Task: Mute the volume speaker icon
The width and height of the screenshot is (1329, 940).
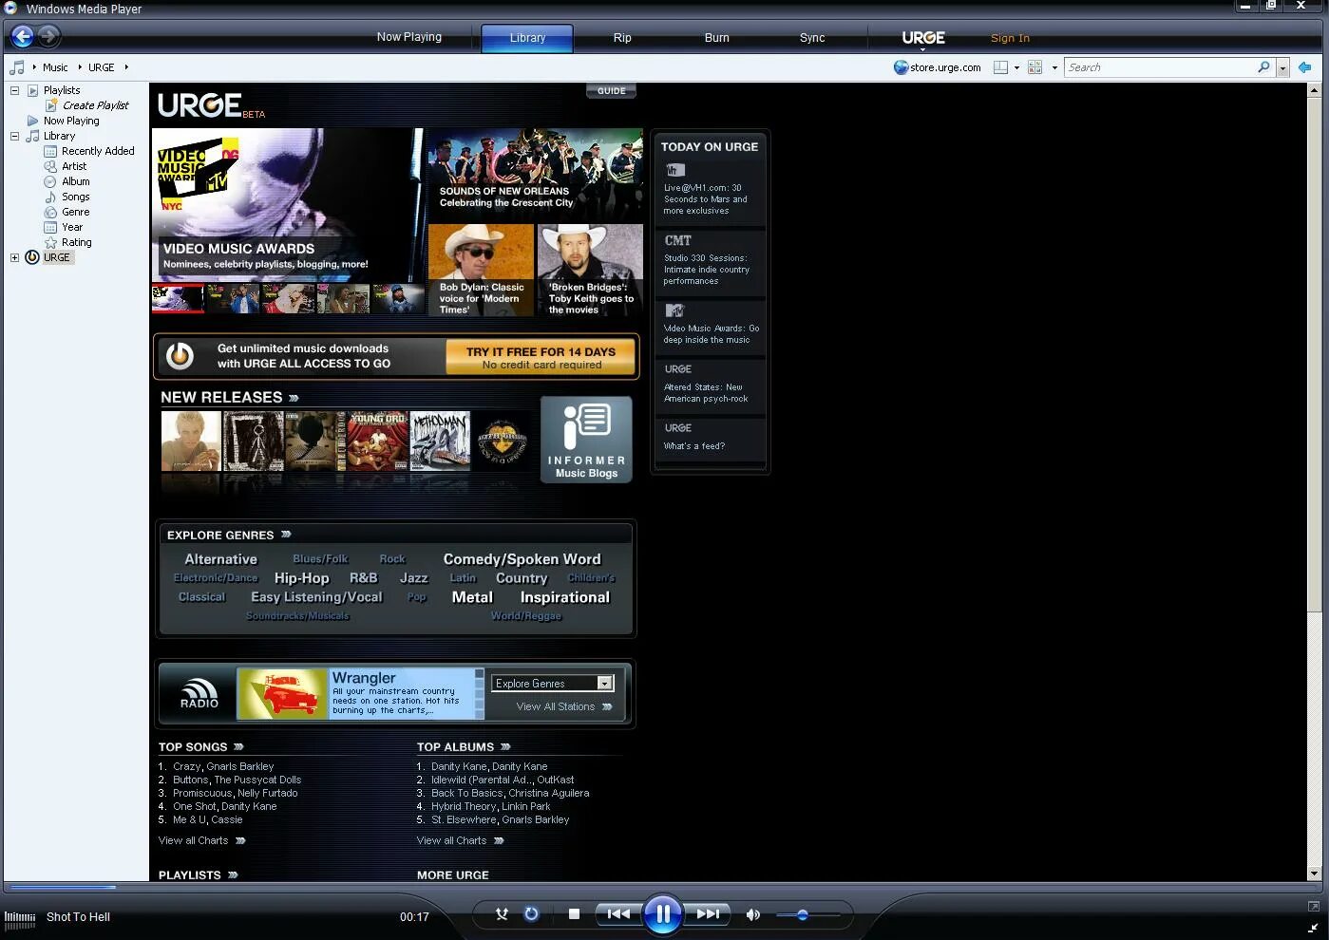Action: click(753, 914)
